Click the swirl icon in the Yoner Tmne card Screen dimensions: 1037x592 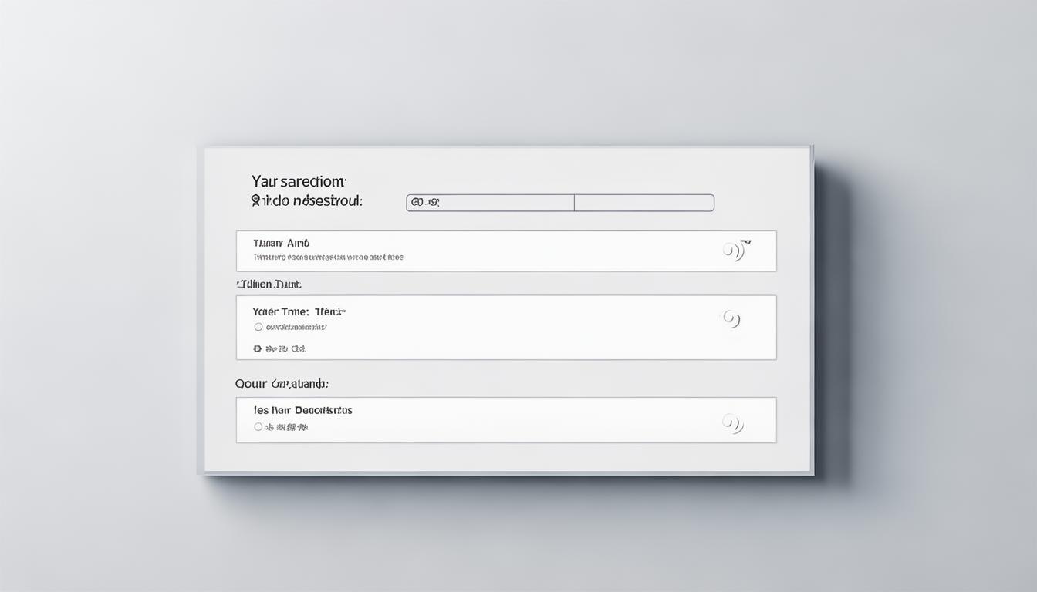731,318
